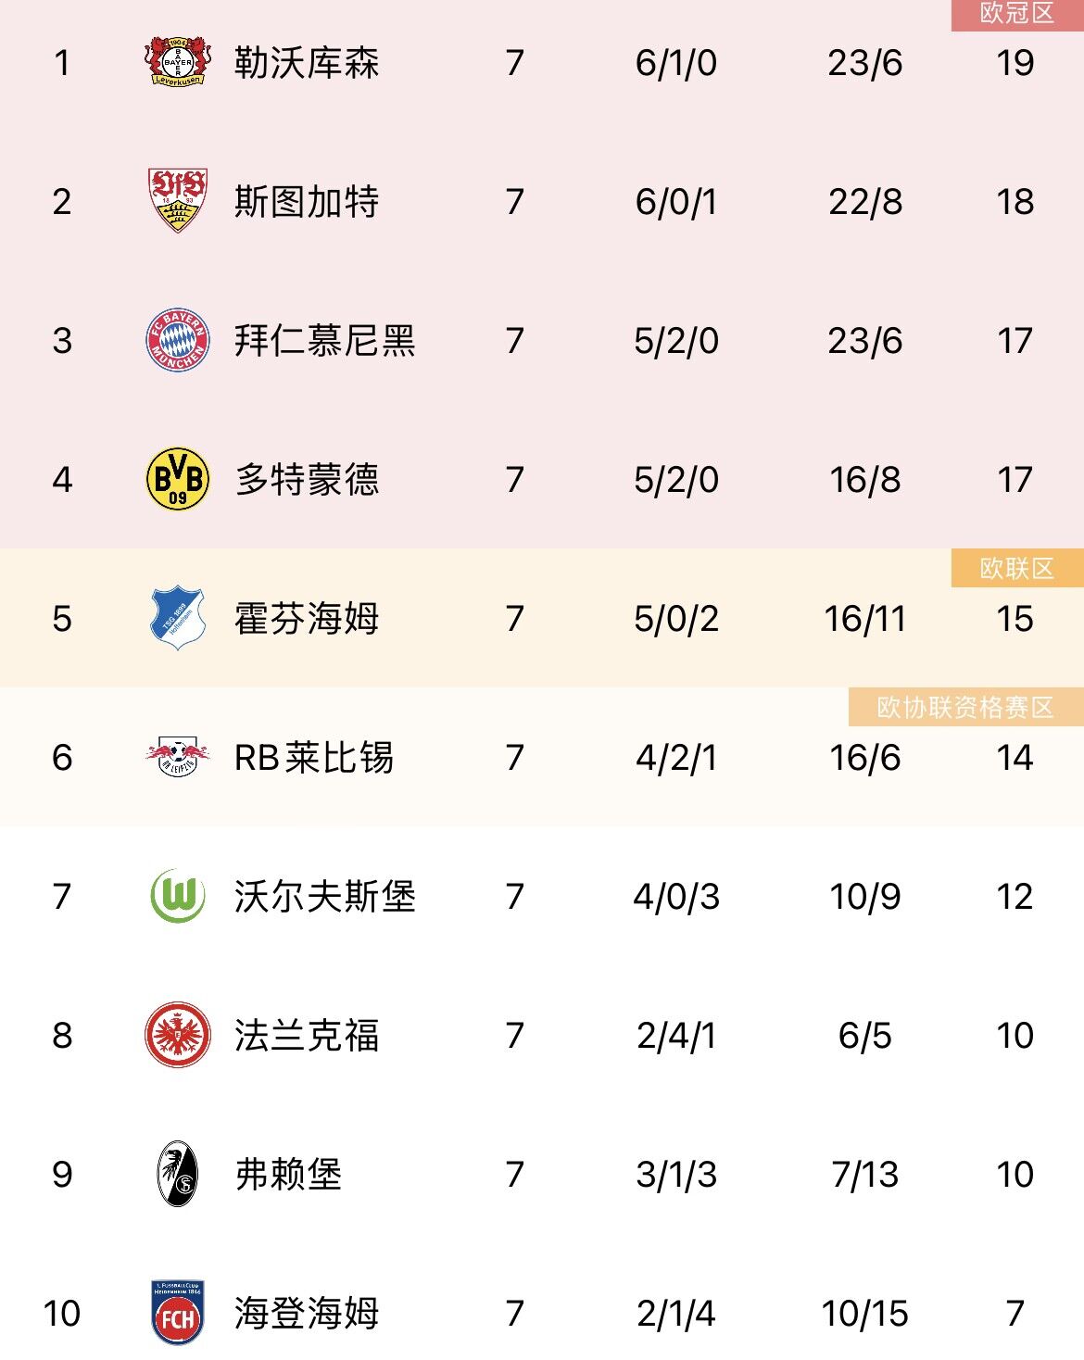Select the Eintracht Frankfurt eagle crest

(x=178, y=1035)
